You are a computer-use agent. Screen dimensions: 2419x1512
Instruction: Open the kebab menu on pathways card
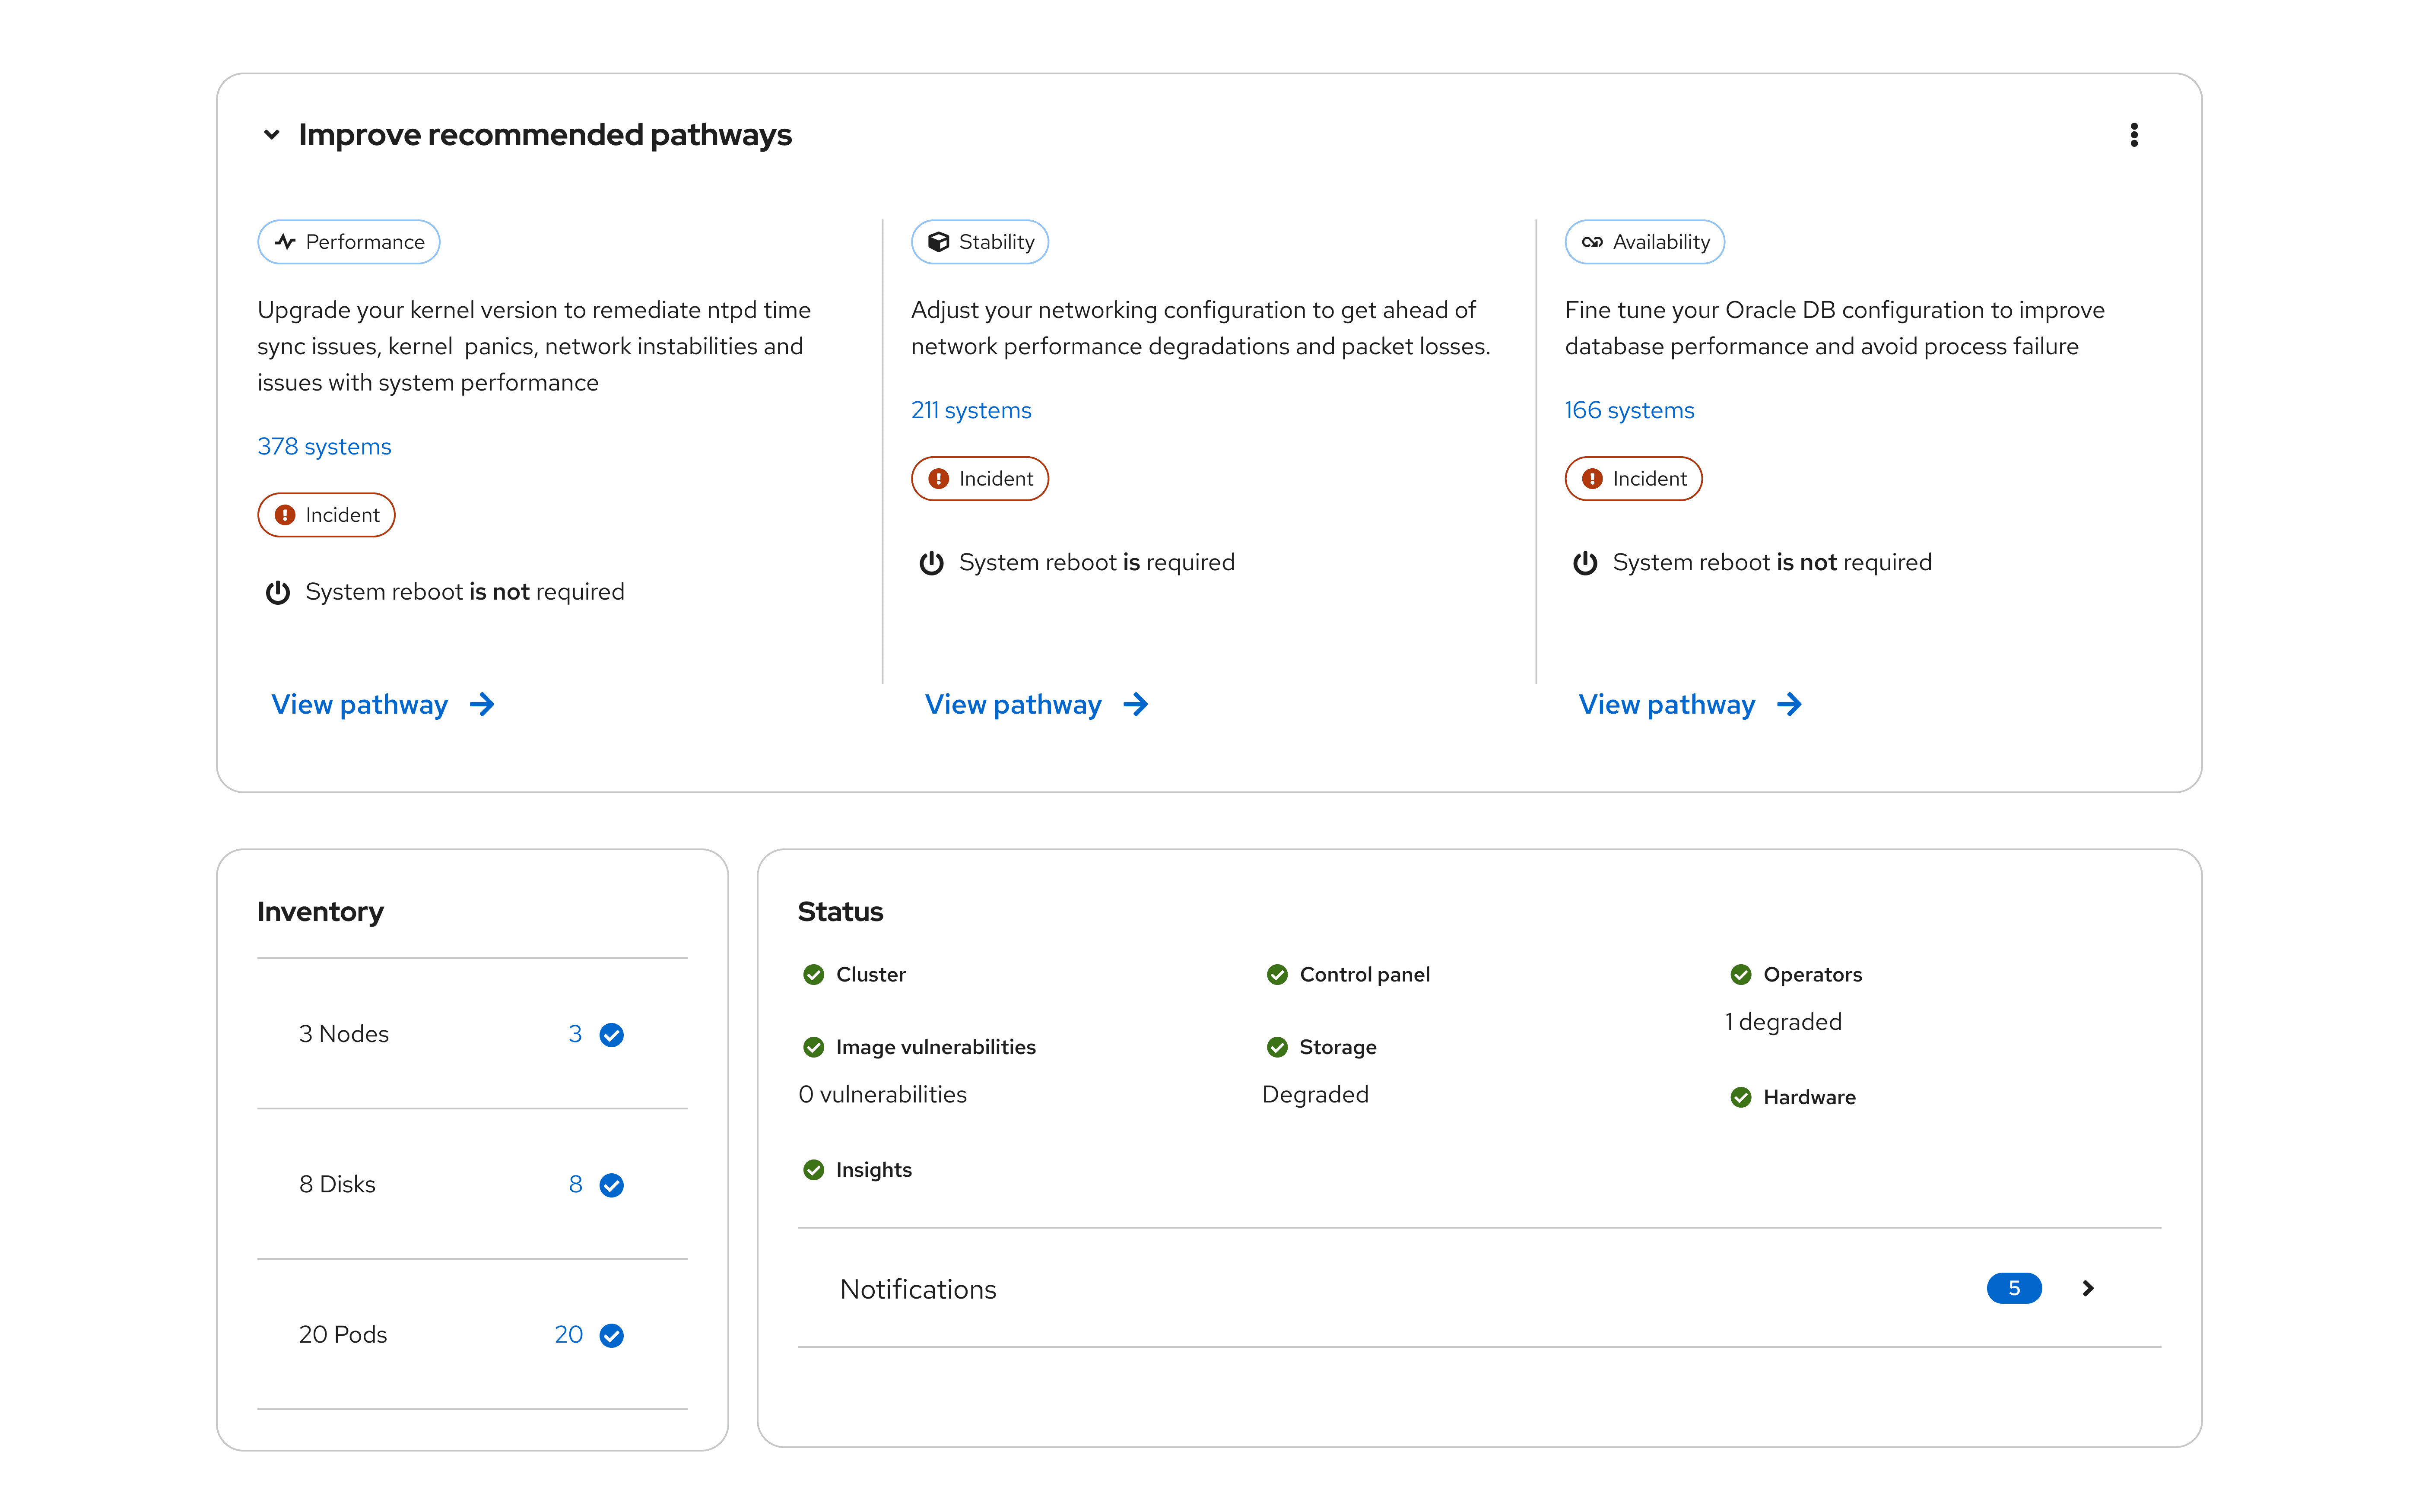(x=2133, y=135)
